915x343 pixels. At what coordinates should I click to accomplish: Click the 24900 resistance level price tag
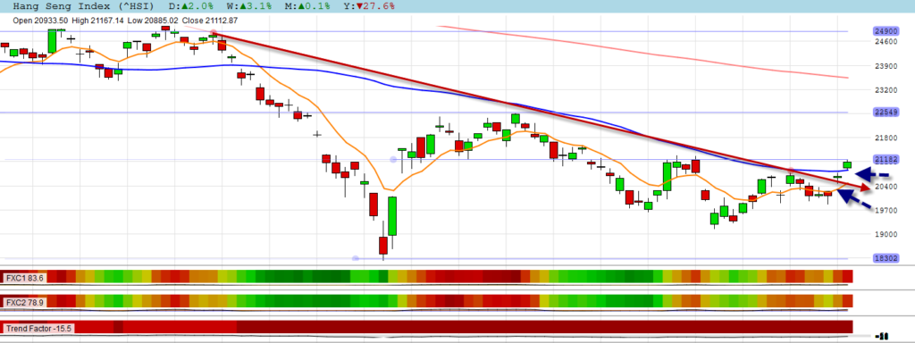[885, 31]
